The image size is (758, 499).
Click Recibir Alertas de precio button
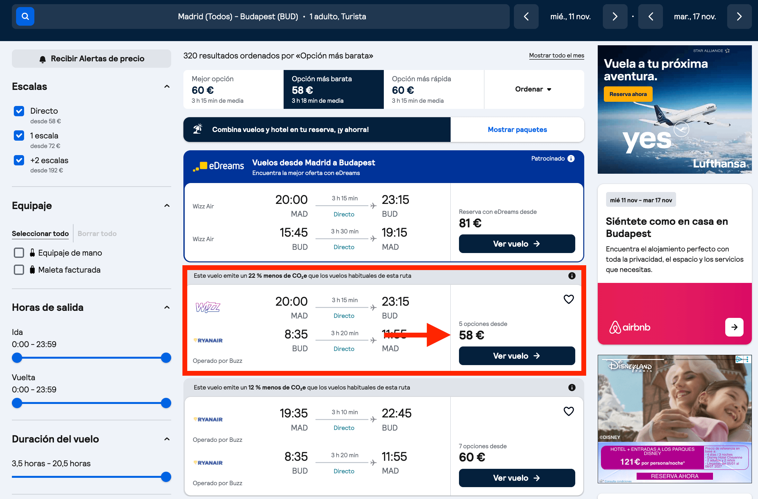pyautogui.click(x=92, y=58)
